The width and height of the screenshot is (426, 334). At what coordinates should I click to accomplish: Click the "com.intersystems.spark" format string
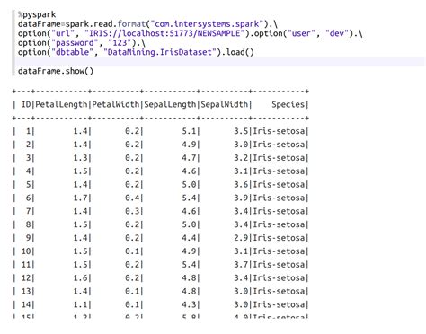coord(207,24)
